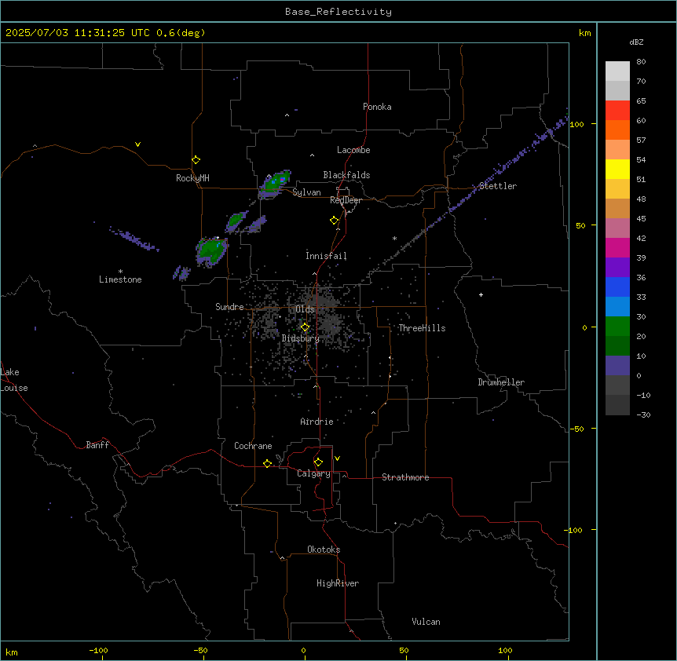Click the Blackfalds city label

tap(346, 175)
